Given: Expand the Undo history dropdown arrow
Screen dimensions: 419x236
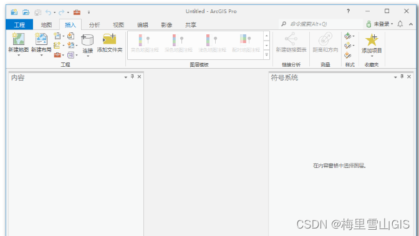Looking at the screenshot, I should [54, 12].
